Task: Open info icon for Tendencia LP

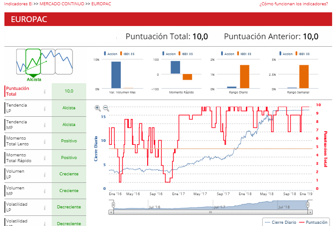Action: pos(45,109)
